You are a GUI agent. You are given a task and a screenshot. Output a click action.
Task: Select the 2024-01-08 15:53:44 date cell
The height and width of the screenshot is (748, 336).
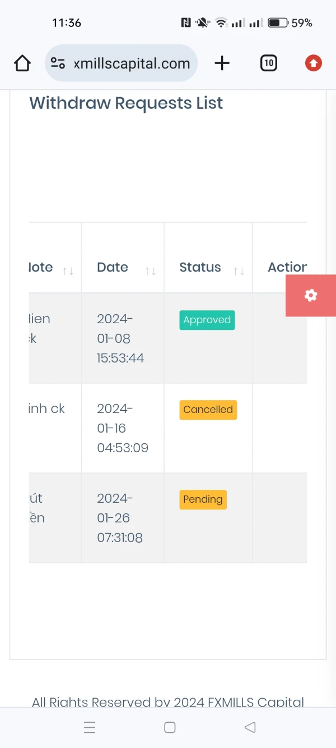coord(120,338)
